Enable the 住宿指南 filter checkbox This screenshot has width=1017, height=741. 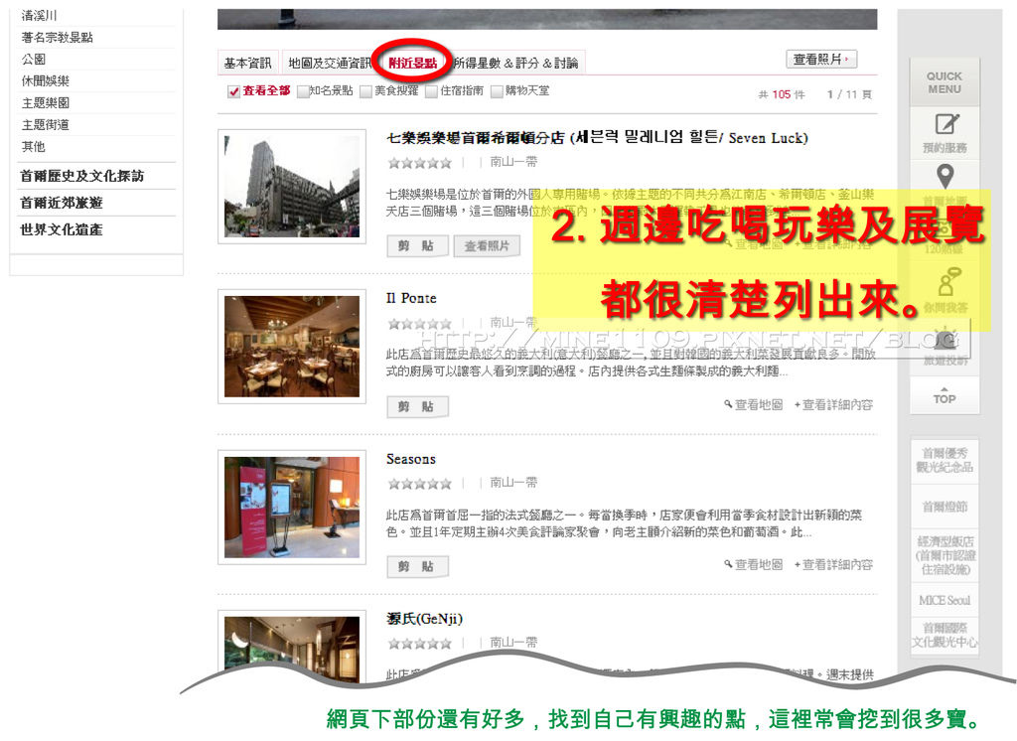tap(431, 91)
